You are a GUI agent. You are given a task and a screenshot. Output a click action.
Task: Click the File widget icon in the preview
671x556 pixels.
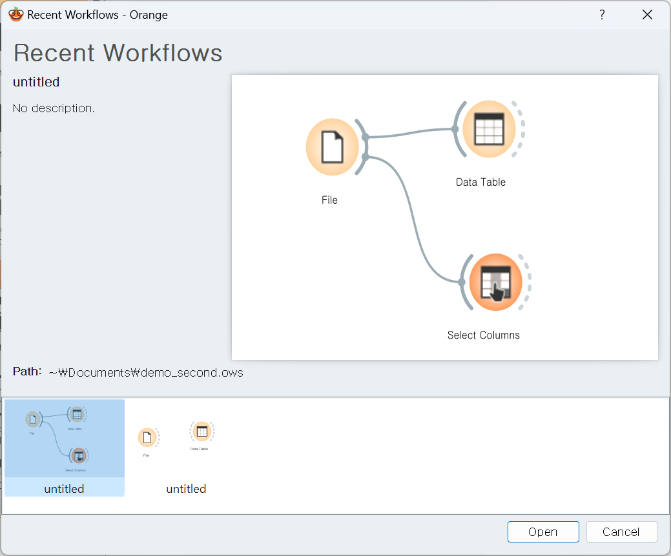point(333,147)
